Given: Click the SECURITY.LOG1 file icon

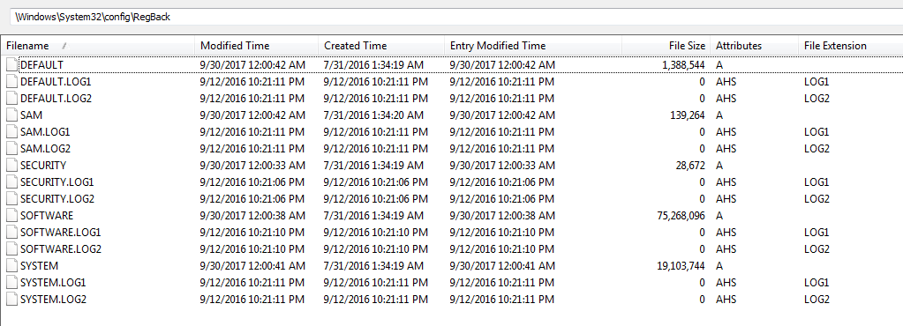Looking at the screenshot, I should 11,182.
